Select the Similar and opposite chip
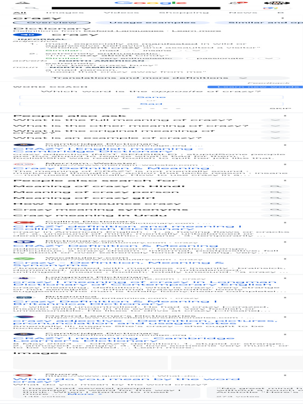This screenshot has width=303, height=404. coord(259,22)
